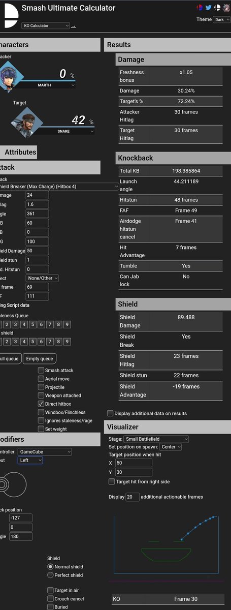The image size is (231, 610).
Task: Click the Visualizer section header
Action: [168, 427]
